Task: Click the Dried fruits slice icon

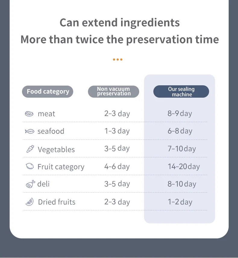Action: click(x=30, y=202)
